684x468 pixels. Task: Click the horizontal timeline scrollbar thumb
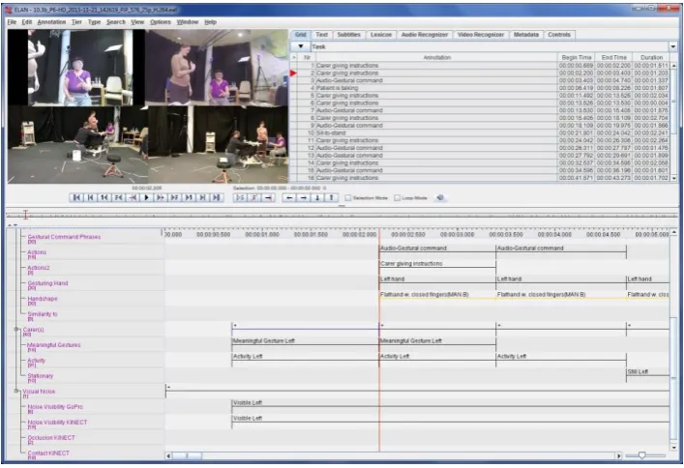[187, 455]
